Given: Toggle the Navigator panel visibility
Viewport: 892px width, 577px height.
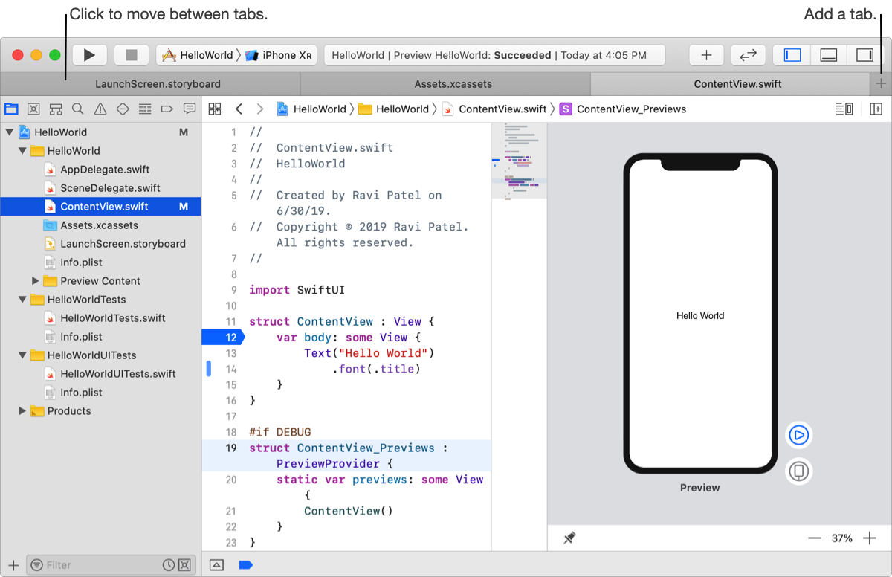Looking at the screenshot, I should click(x=792, y=55).
